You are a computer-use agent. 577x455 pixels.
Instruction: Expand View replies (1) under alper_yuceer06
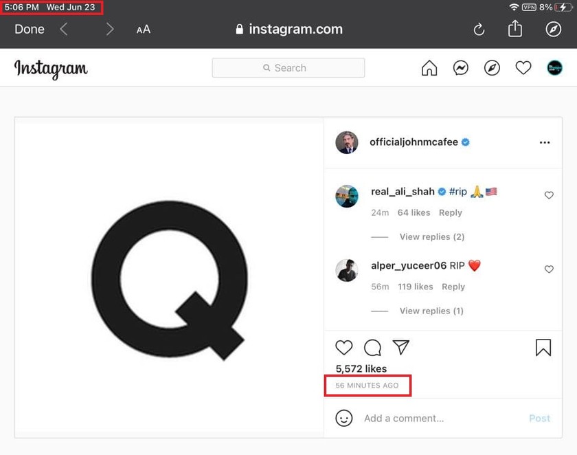[431, 311]
